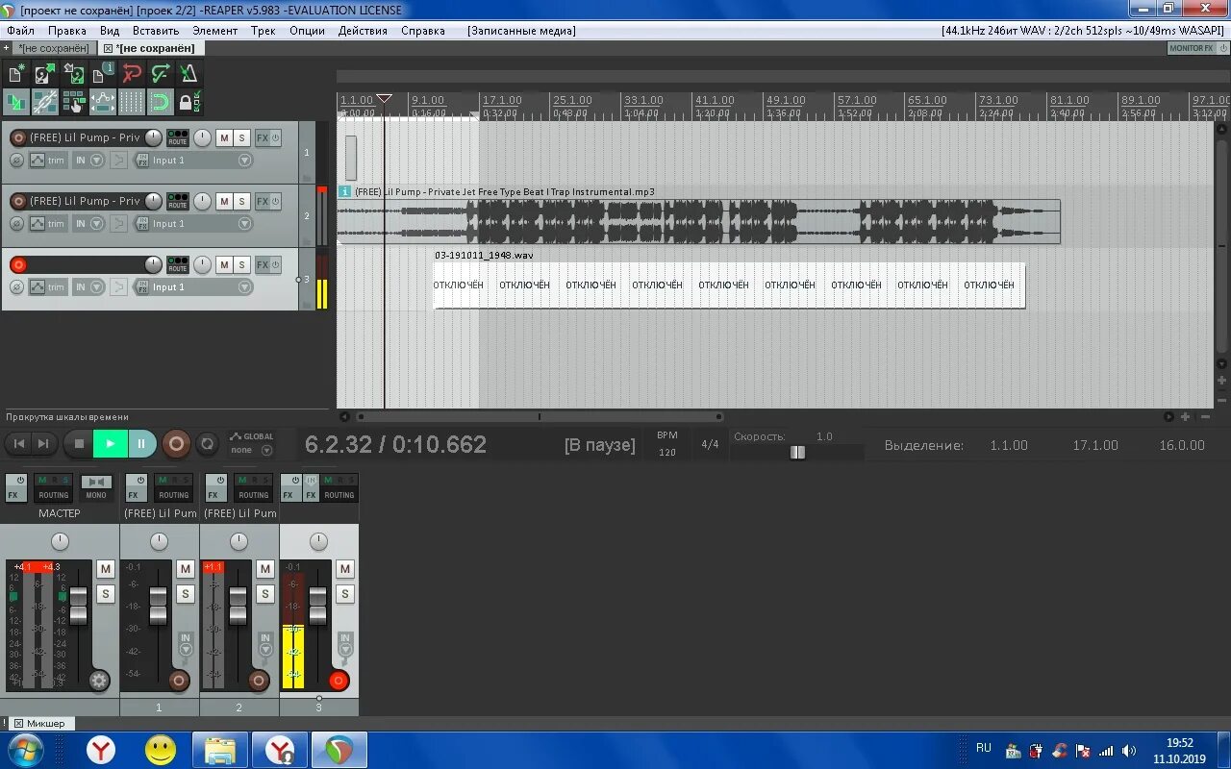Open Трек menu

coord(264,31)
